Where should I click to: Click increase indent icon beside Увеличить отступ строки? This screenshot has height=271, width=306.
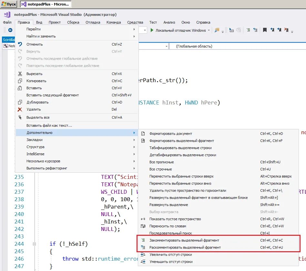click(143, 255)
